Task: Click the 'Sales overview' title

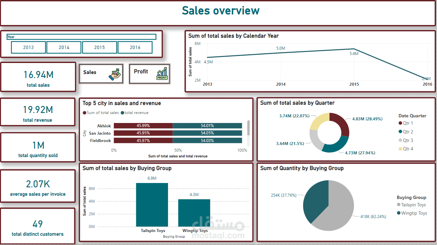Action: pos(221,11)
